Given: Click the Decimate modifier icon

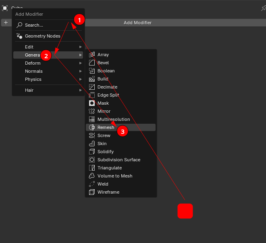Looking at the screenshot, I should click(92, 87).
